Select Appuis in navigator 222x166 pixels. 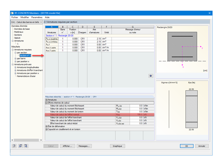(x=17, y=38)
